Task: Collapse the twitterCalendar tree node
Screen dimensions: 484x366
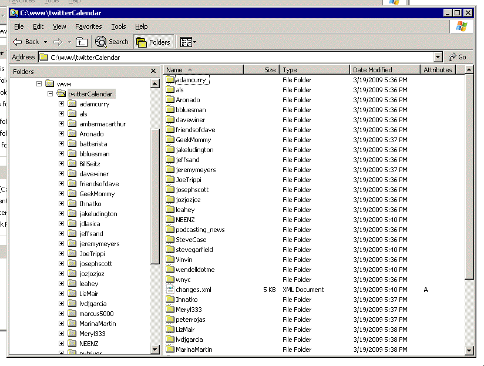Action: 50,94
